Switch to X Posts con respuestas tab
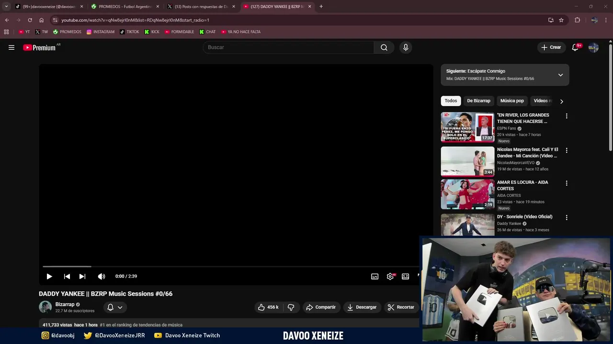The image size is (613, 344). (201, 7)
